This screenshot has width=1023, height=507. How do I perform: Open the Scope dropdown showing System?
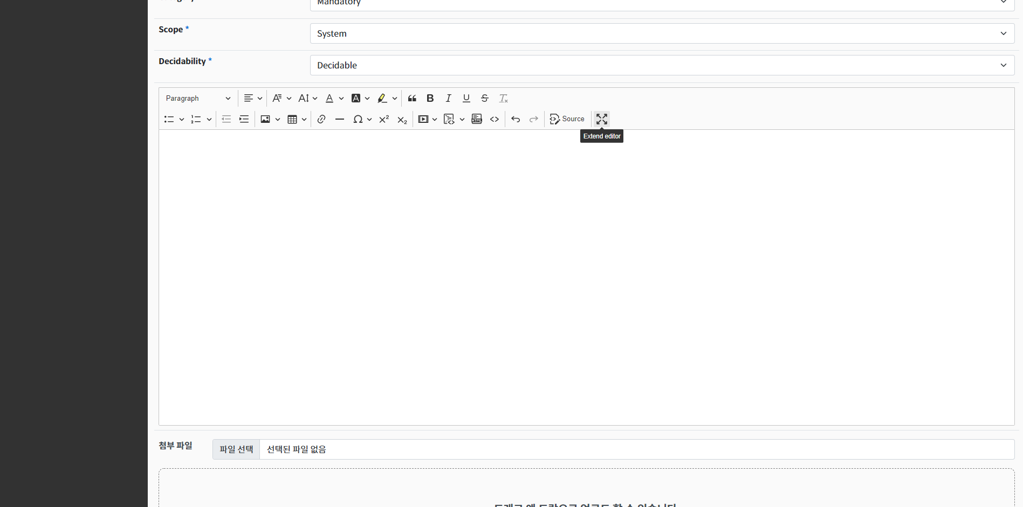click(x=662, y=33)
